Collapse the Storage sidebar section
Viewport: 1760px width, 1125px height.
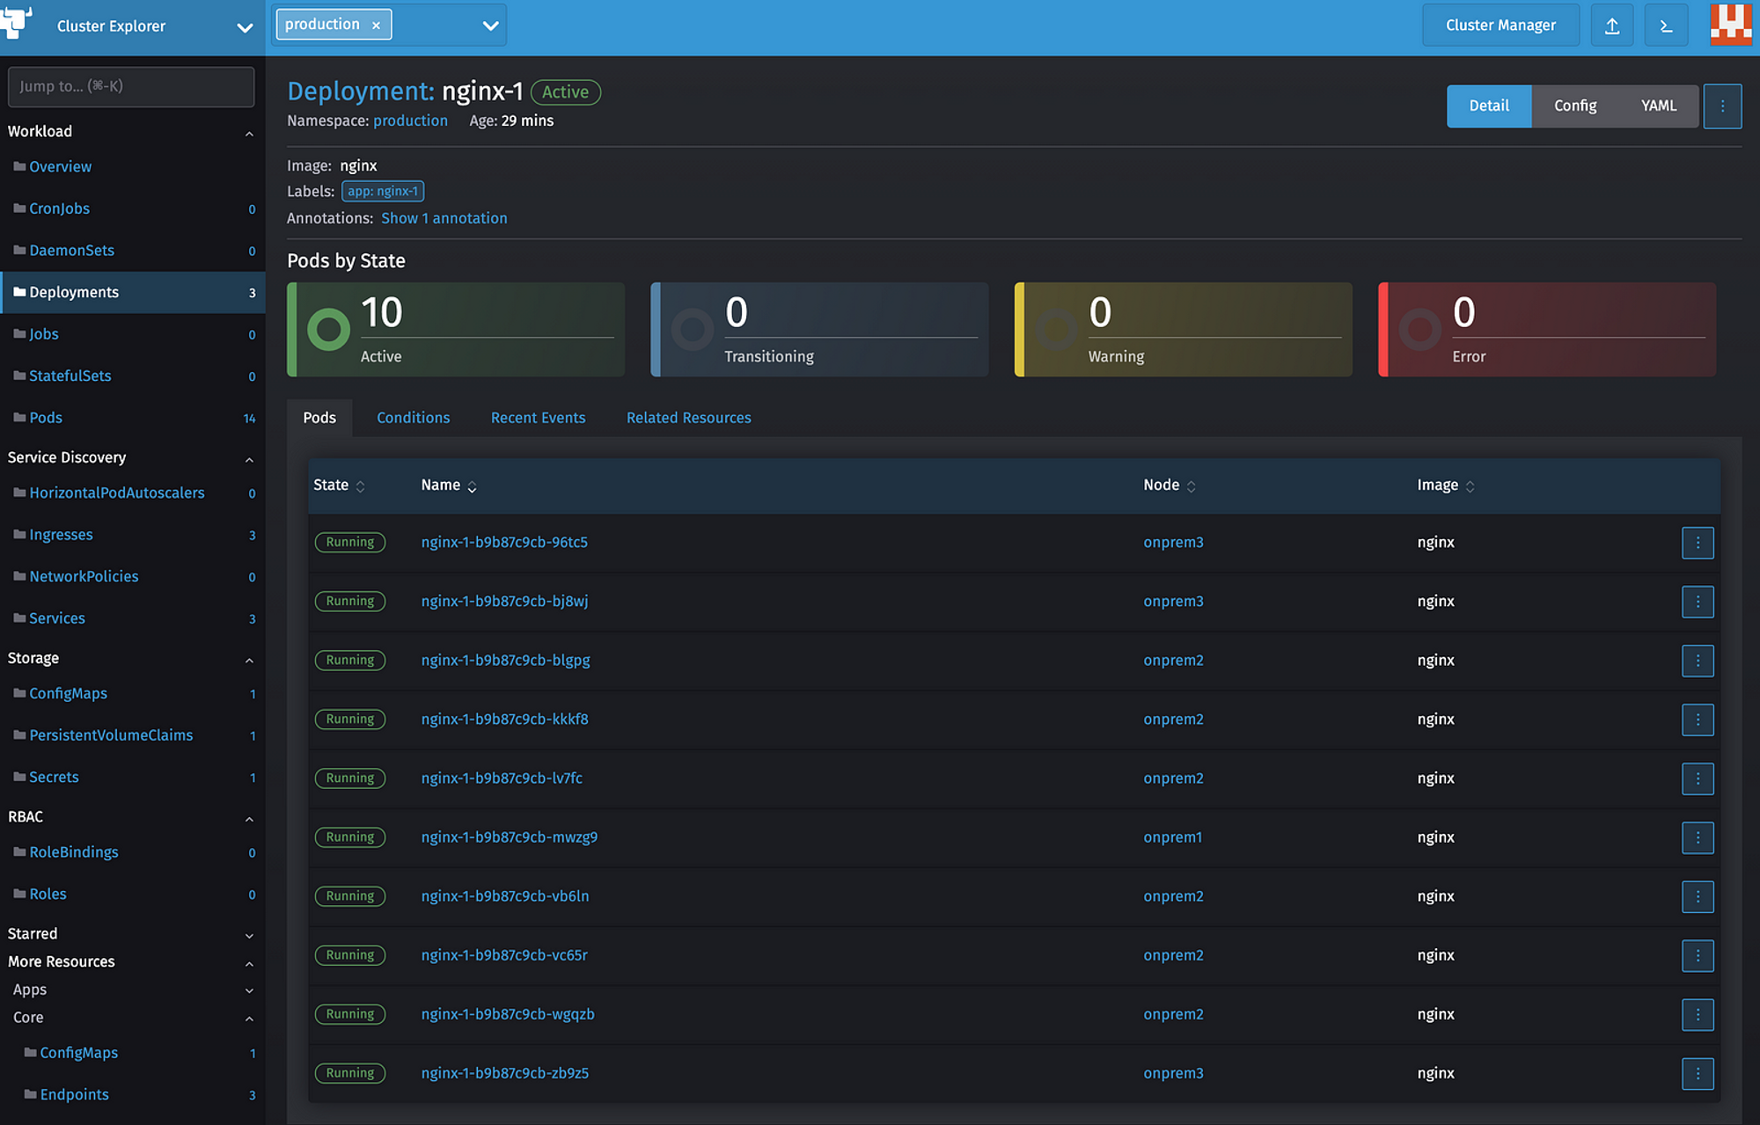(x=249, y=660)
